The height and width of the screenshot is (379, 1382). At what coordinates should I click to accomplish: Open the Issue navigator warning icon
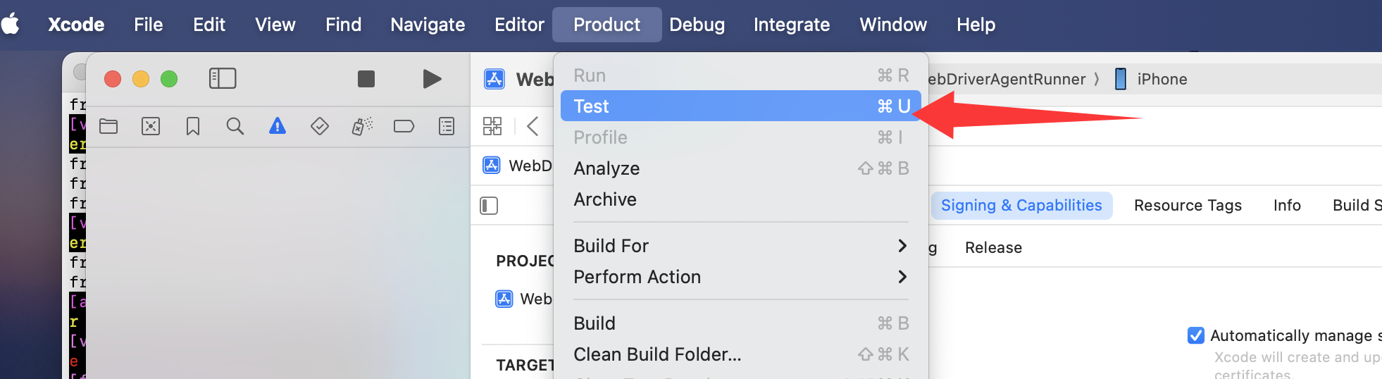[278, 126]
